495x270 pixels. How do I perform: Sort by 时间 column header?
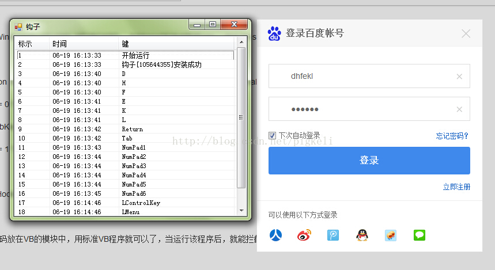84,44
